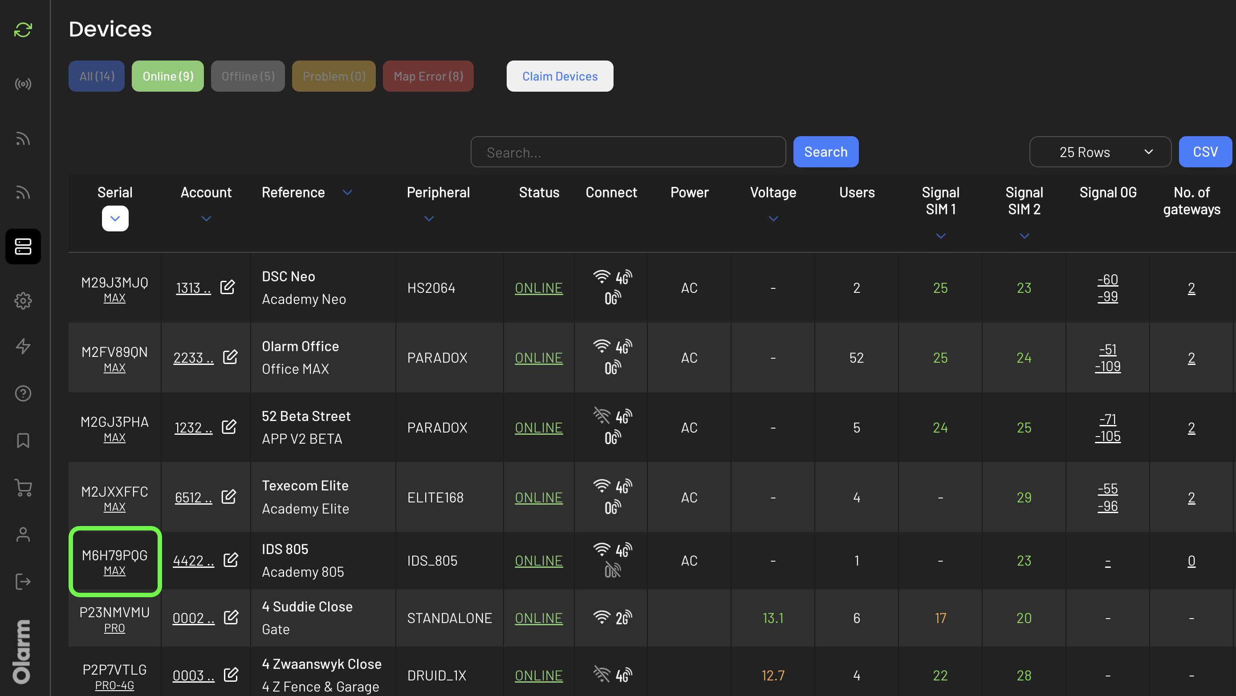Click gateways count for Texecom Elite row
The image size is (1236, 696).
tap(1191, 498)
